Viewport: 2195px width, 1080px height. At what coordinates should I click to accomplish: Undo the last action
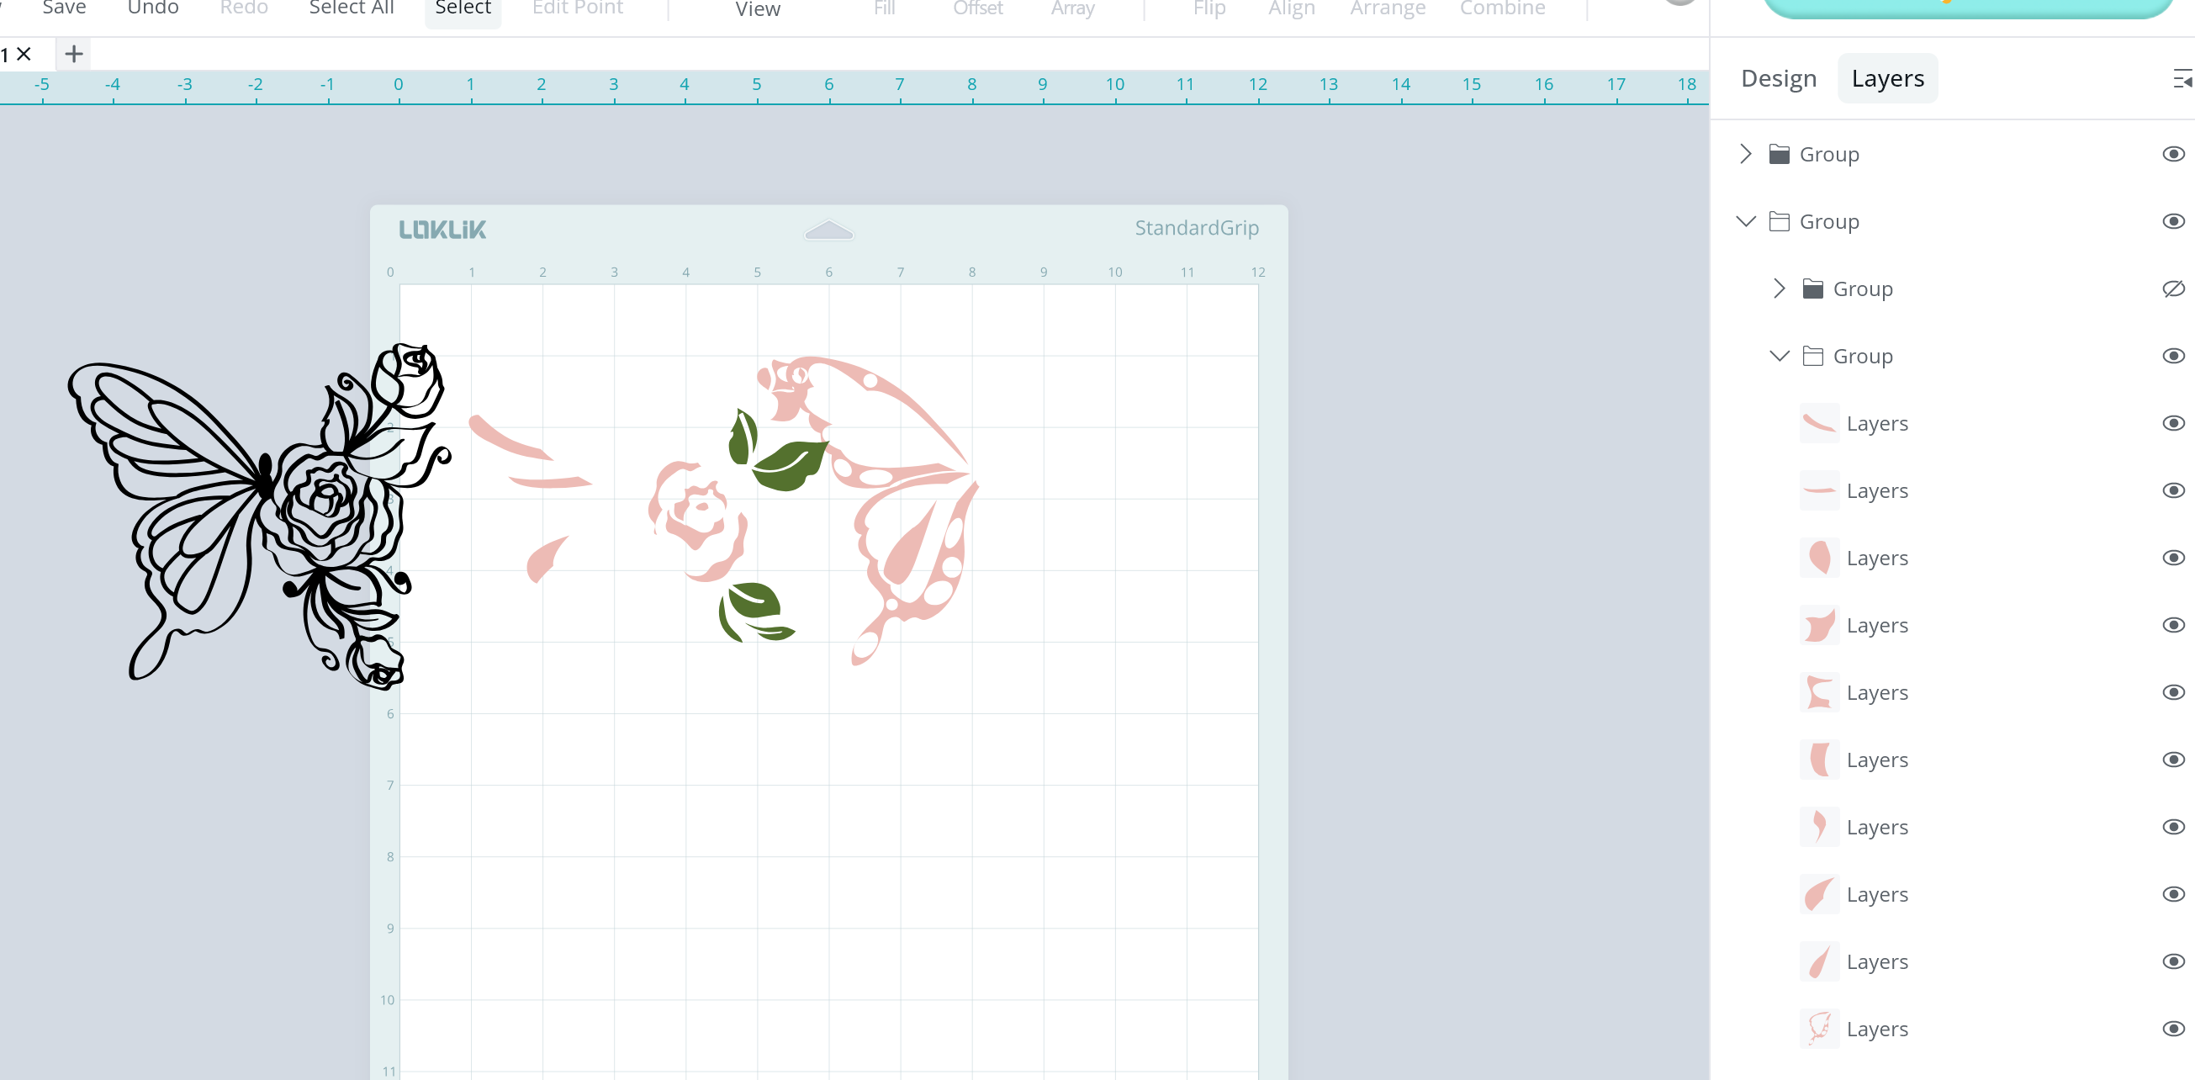[152, 8]
